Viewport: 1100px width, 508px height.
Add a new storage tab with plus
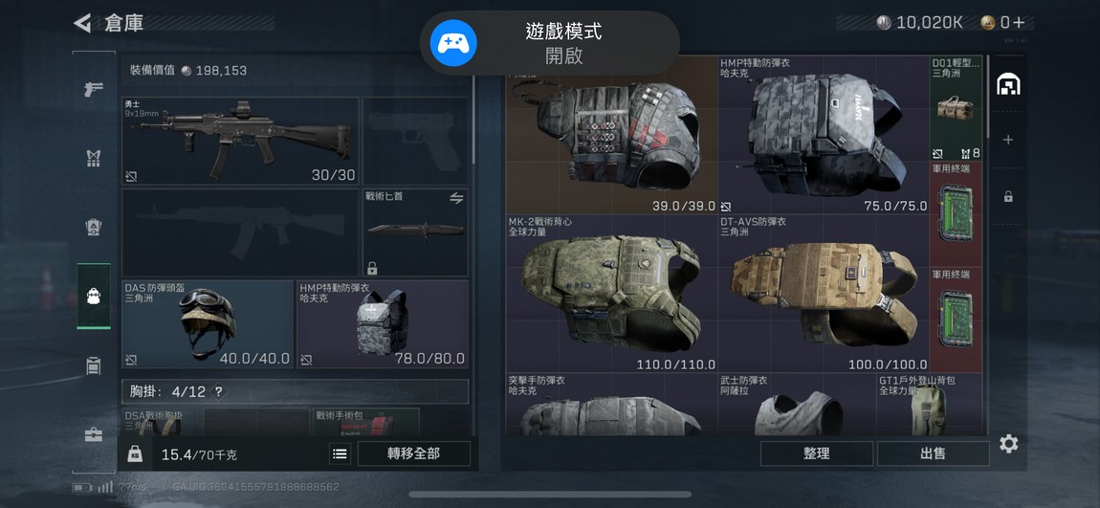point(1008,141)
